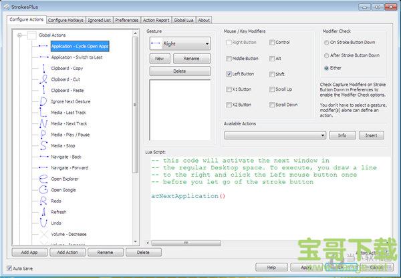Click gesture icon beside Refresh
Image resolution: width=401 pixels, height=278 pixels.
coord(43,212)
